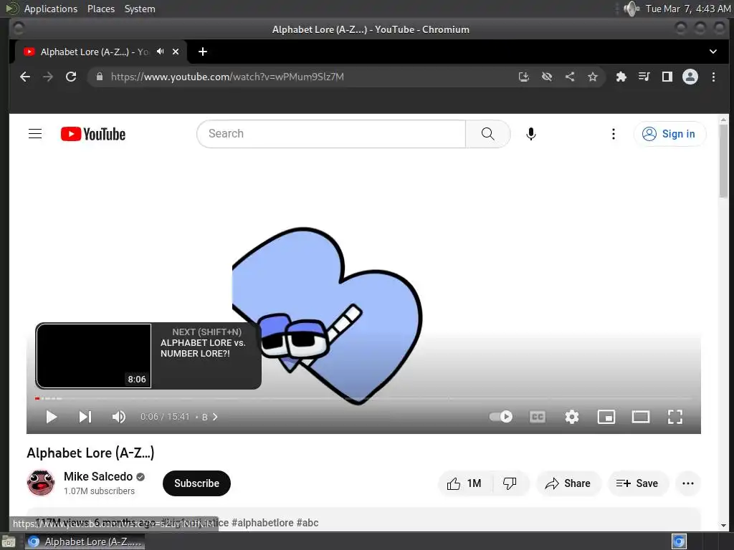Save the video to a playlist

pos(638,483)
